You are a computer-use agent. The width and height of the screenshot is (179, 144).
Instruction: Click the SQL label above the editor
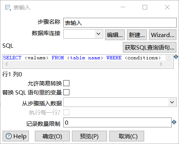(8, 46)
